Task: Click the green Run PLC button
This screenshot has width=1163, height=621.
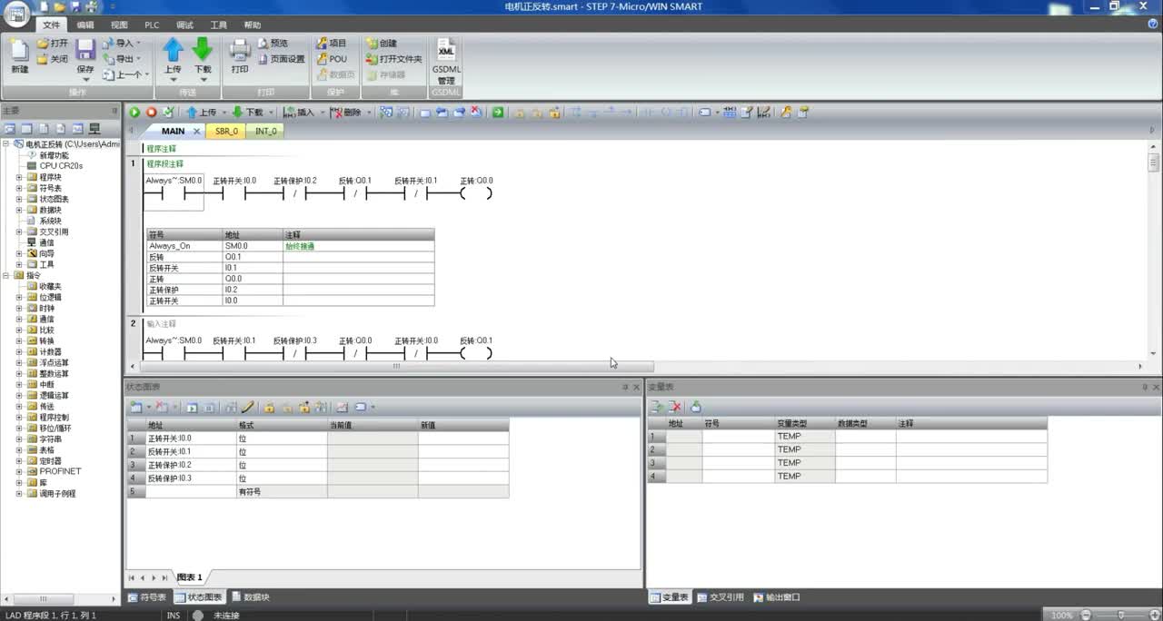Action: click(134, 113)
